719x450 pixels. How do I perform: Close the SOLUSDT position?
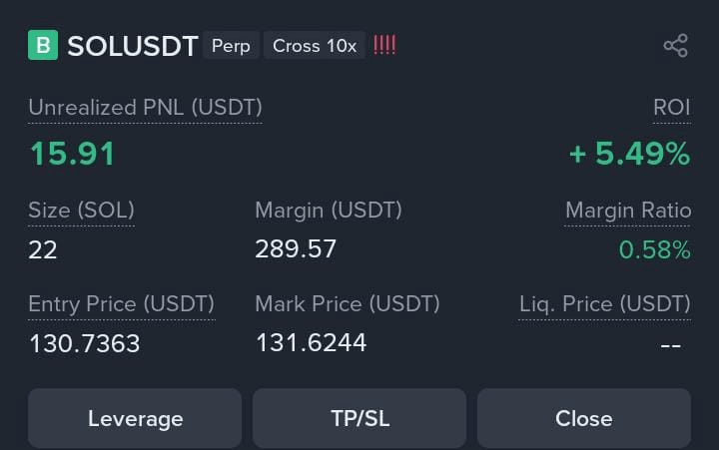584,418
